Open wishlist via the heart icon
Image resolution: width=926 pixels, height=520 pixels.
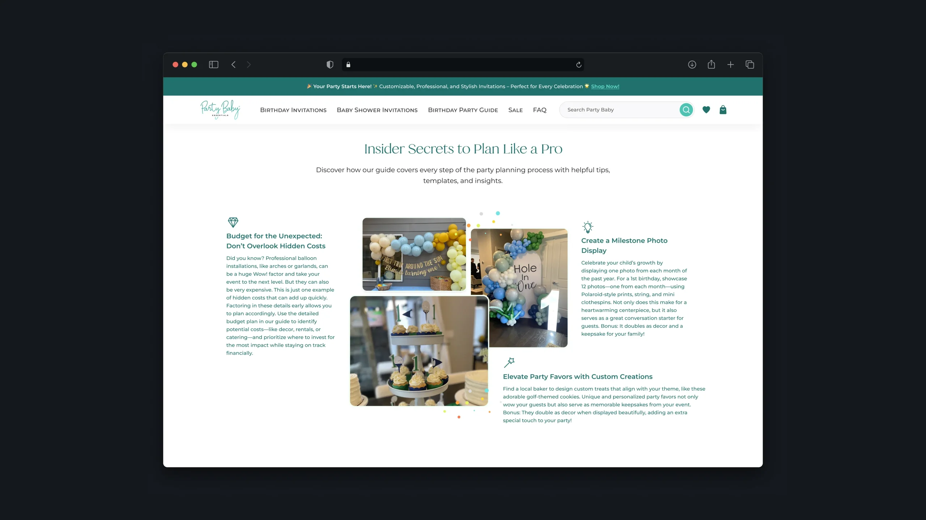pos(706,110)
